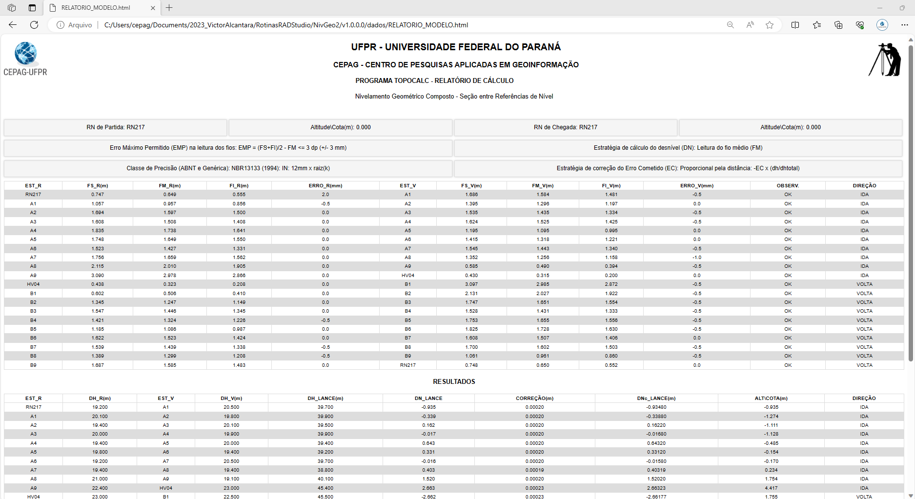Click the CEPAG - CENTRO DE PESQUISAS heading
The height and width of the screenshot is (499, 915).
(456, 65)
